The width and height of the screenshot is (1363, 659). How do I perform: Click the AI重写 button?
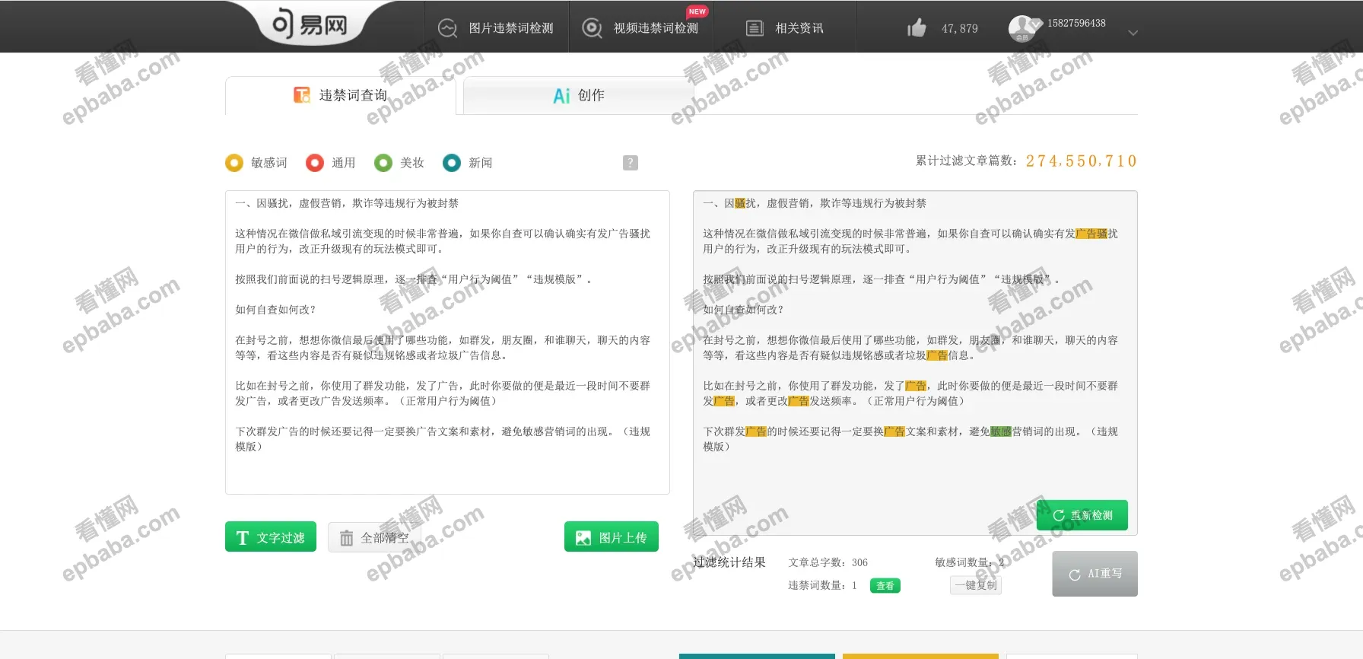tap(1095, 574)
